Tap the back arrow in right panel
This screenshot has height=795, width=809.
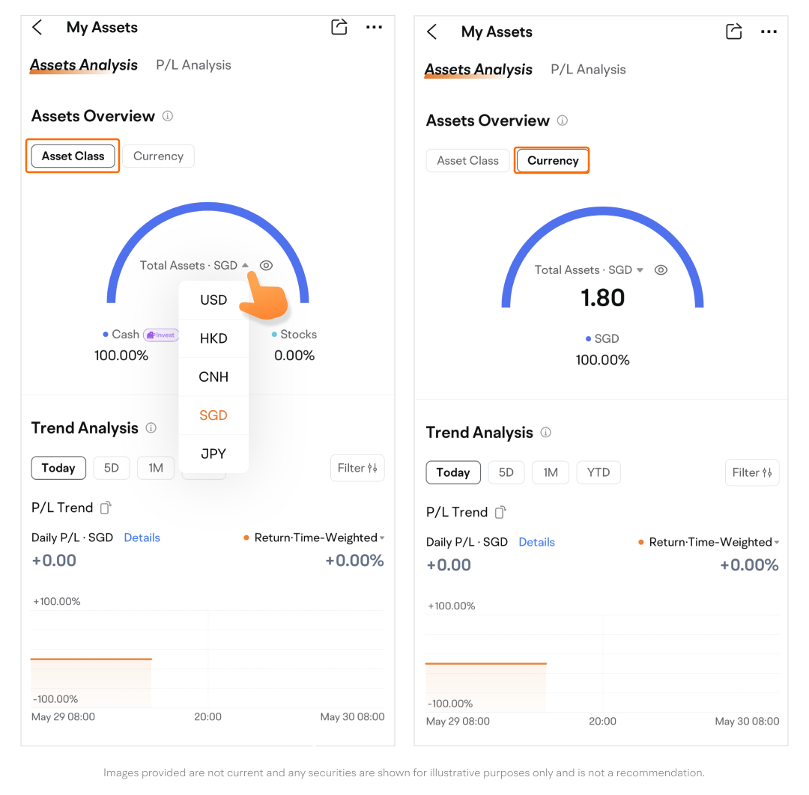[431, 31]
